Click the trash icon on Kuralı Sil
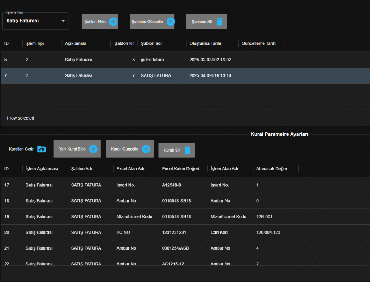Image resolution: width=370 pixels, height=282 pixels. coord(187,150)
